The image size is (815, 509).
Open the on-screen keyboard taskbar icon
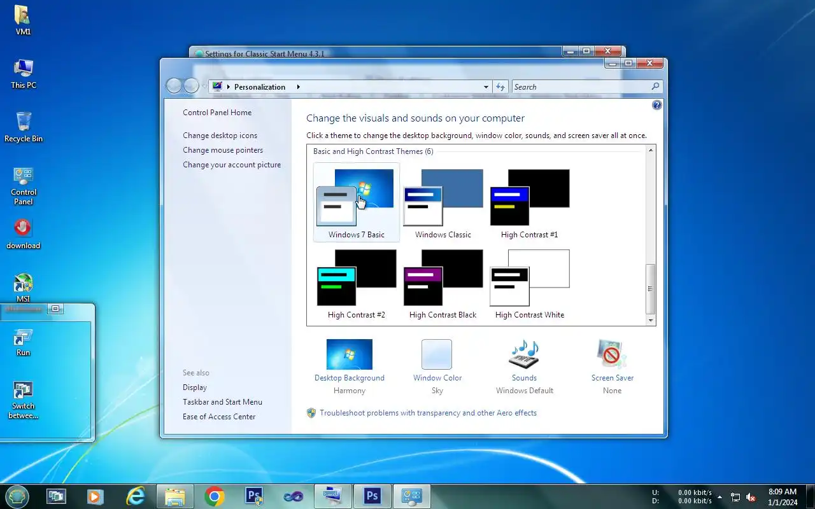333,496
